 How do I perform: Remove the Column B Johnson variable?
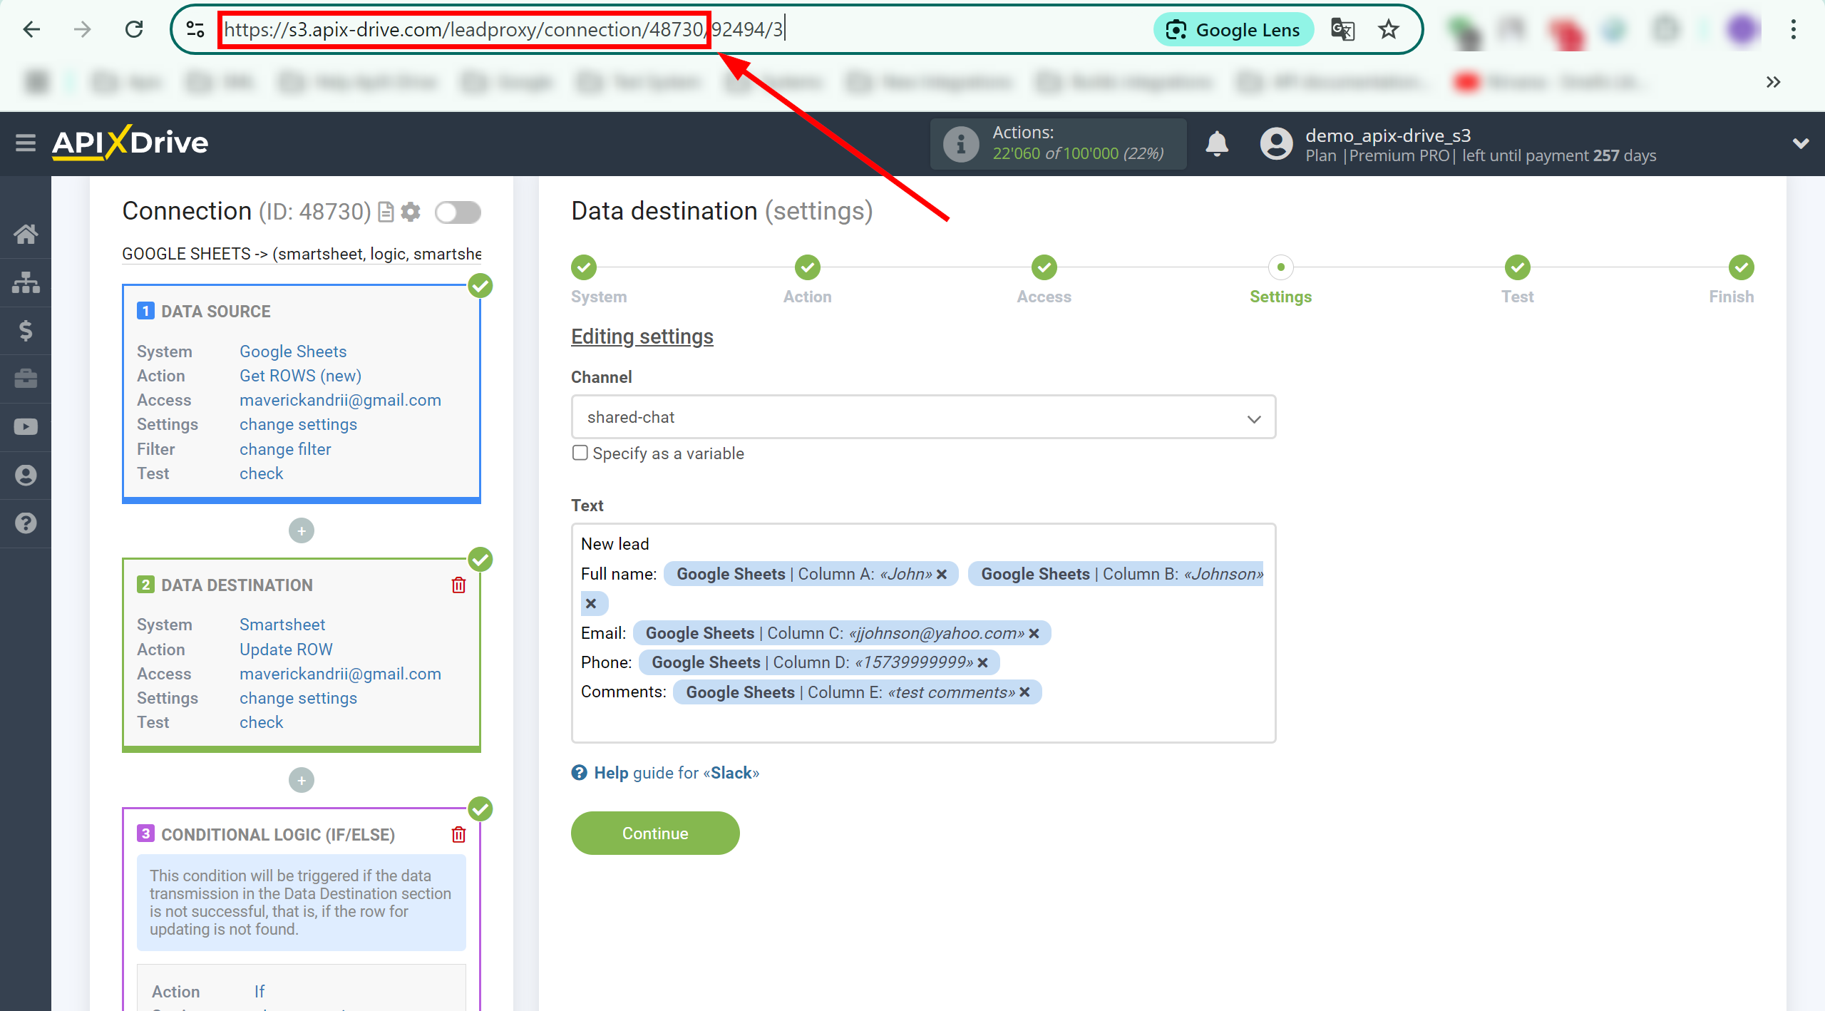click(591, 603)
